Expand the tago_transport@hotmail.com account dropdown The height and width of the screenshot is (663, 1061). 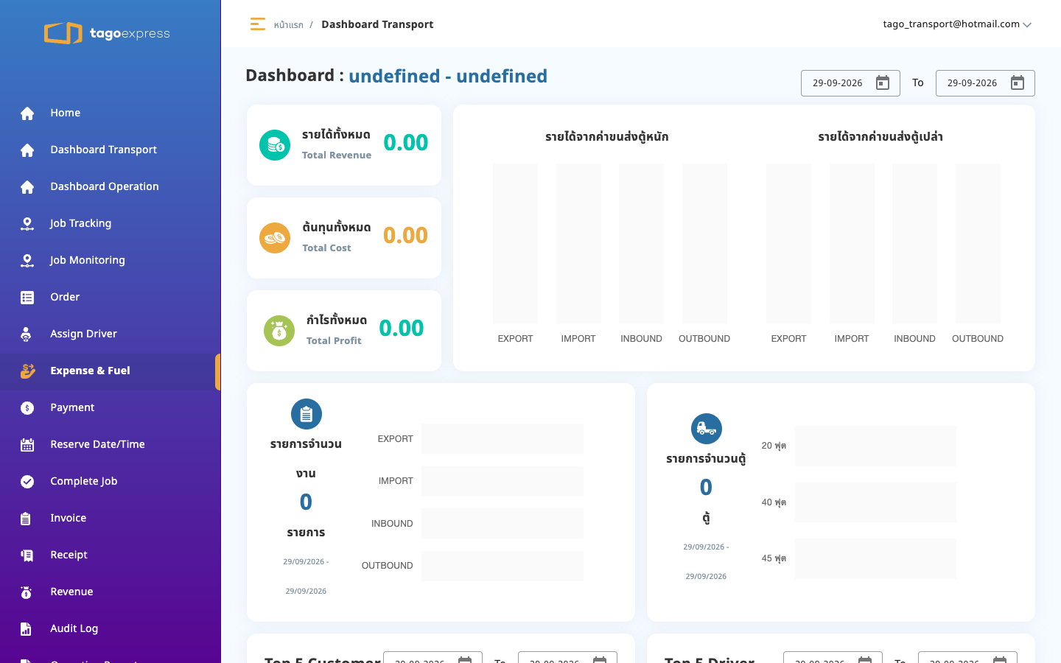[957, 24]
